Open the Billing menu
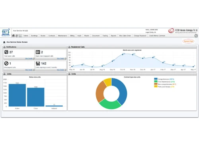199x149 pixels. coord(72,36)
